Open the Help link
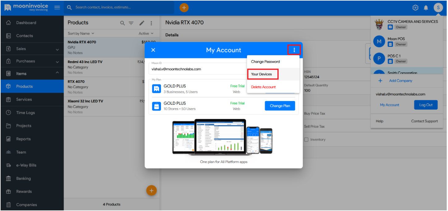 [379, 121]
